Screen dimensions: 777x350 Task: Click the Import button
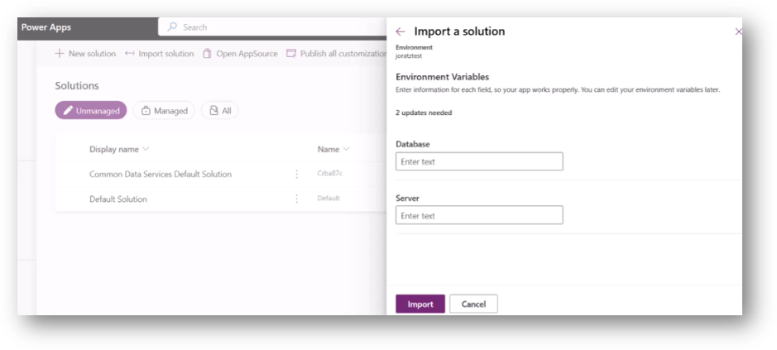420,304
